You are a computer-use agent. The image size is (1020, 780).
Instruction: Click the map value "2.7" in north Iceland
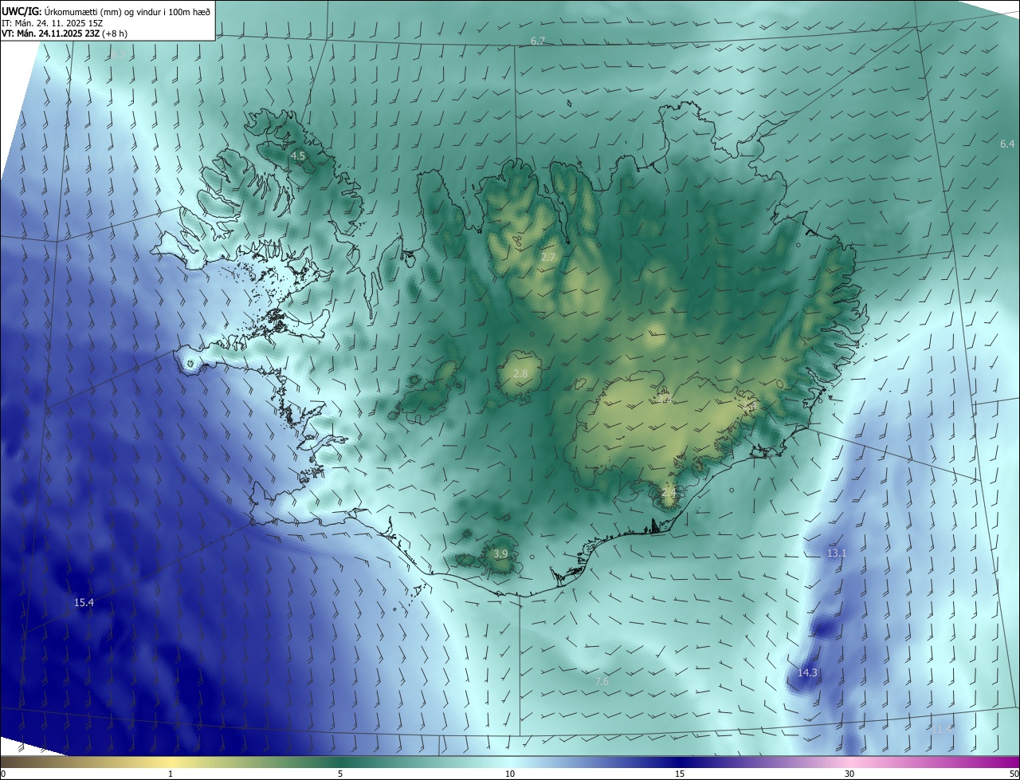coord(547,258)
